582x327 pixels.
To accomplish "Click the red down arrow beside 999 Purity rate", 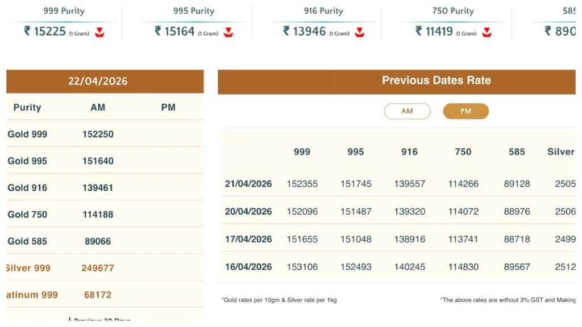I will pyautogui.click(x=99, y=32).
